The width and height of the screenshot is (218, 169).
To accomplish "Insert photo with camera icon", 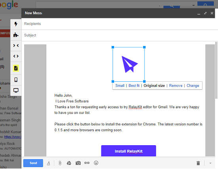I will point(78,163).
